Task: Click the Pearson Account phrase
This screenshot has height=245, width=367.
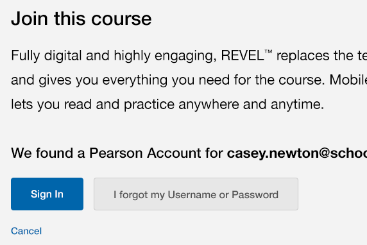Action: click(x=145, y=153)
